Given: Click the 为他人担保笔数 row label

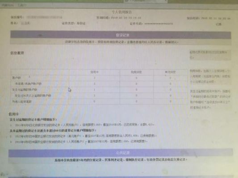Looking at the screenshot, I should pos(22,101).
